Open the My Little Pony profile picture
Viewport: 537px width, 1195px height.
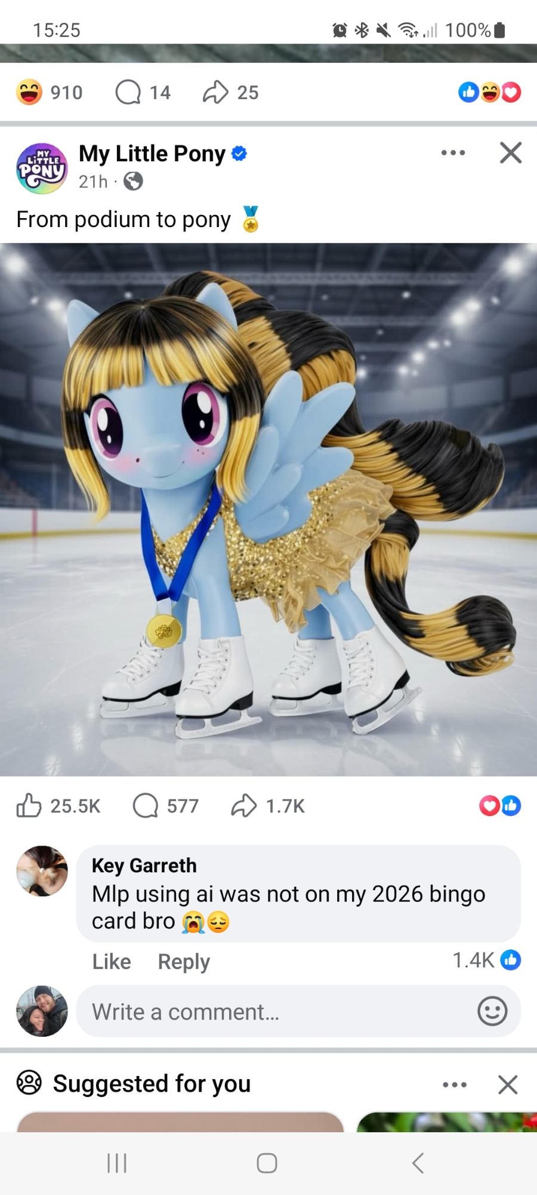click(42, 168)
